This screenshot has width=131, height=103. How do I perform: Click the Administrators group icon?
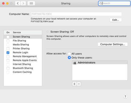click(75, 63)
